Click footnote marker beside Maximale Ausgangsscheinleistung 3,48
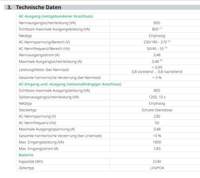Image resolution: width=200 pixels, height=178 pixels. (161, 60)
